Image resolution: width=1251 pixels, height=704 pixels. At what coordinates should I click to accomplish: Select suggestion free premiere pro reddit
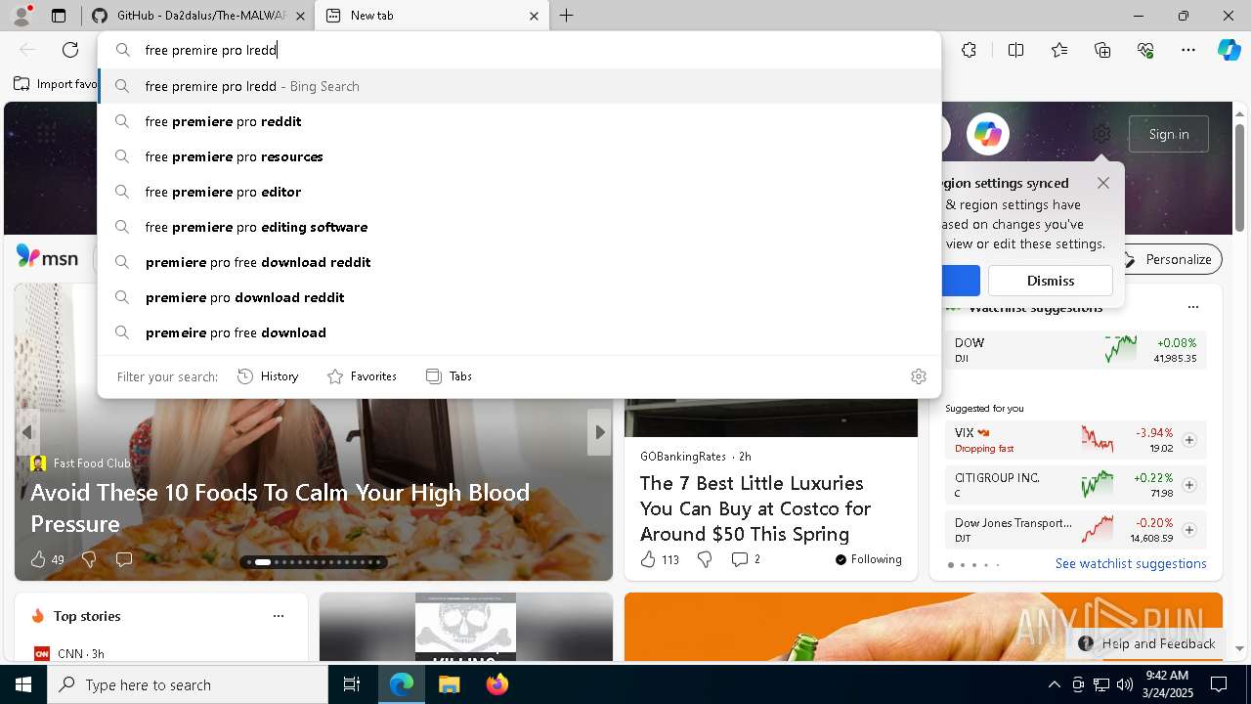(519, 121)
